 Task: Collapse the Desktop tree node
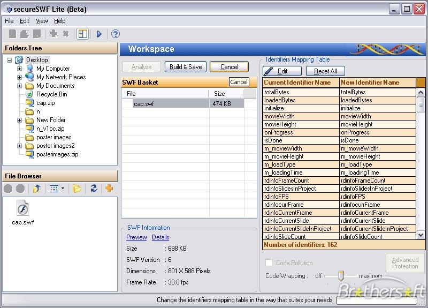tap(10, 60)
